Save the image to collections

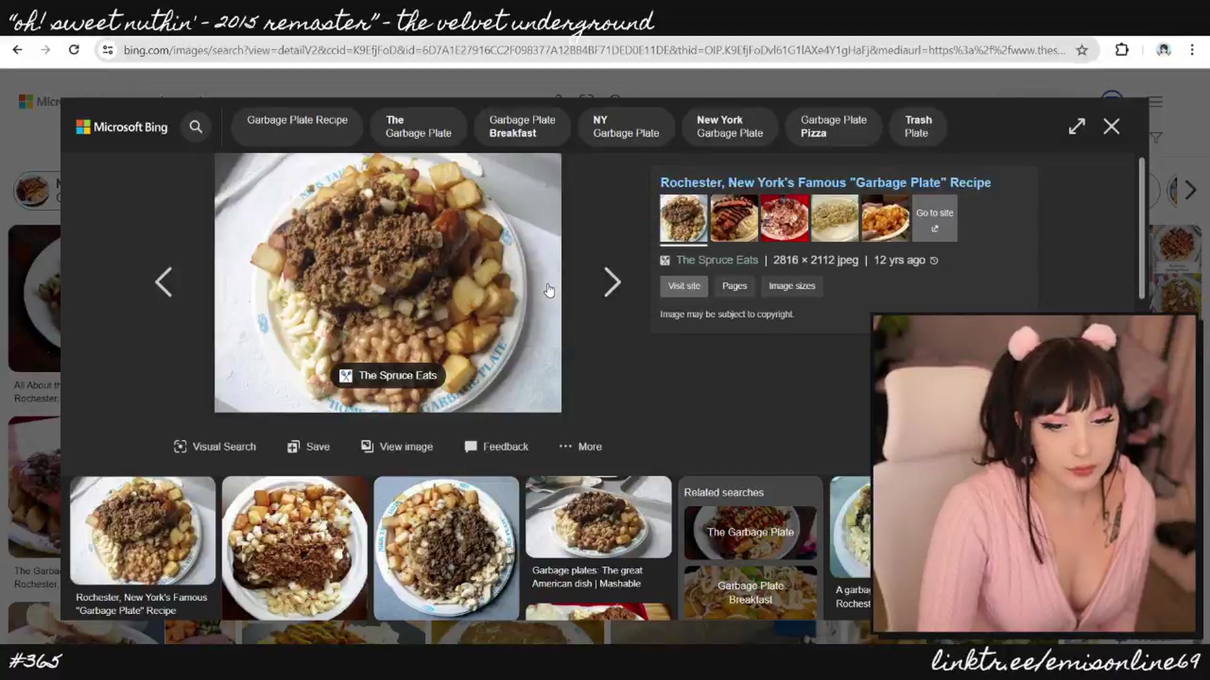tap(309, 446)
